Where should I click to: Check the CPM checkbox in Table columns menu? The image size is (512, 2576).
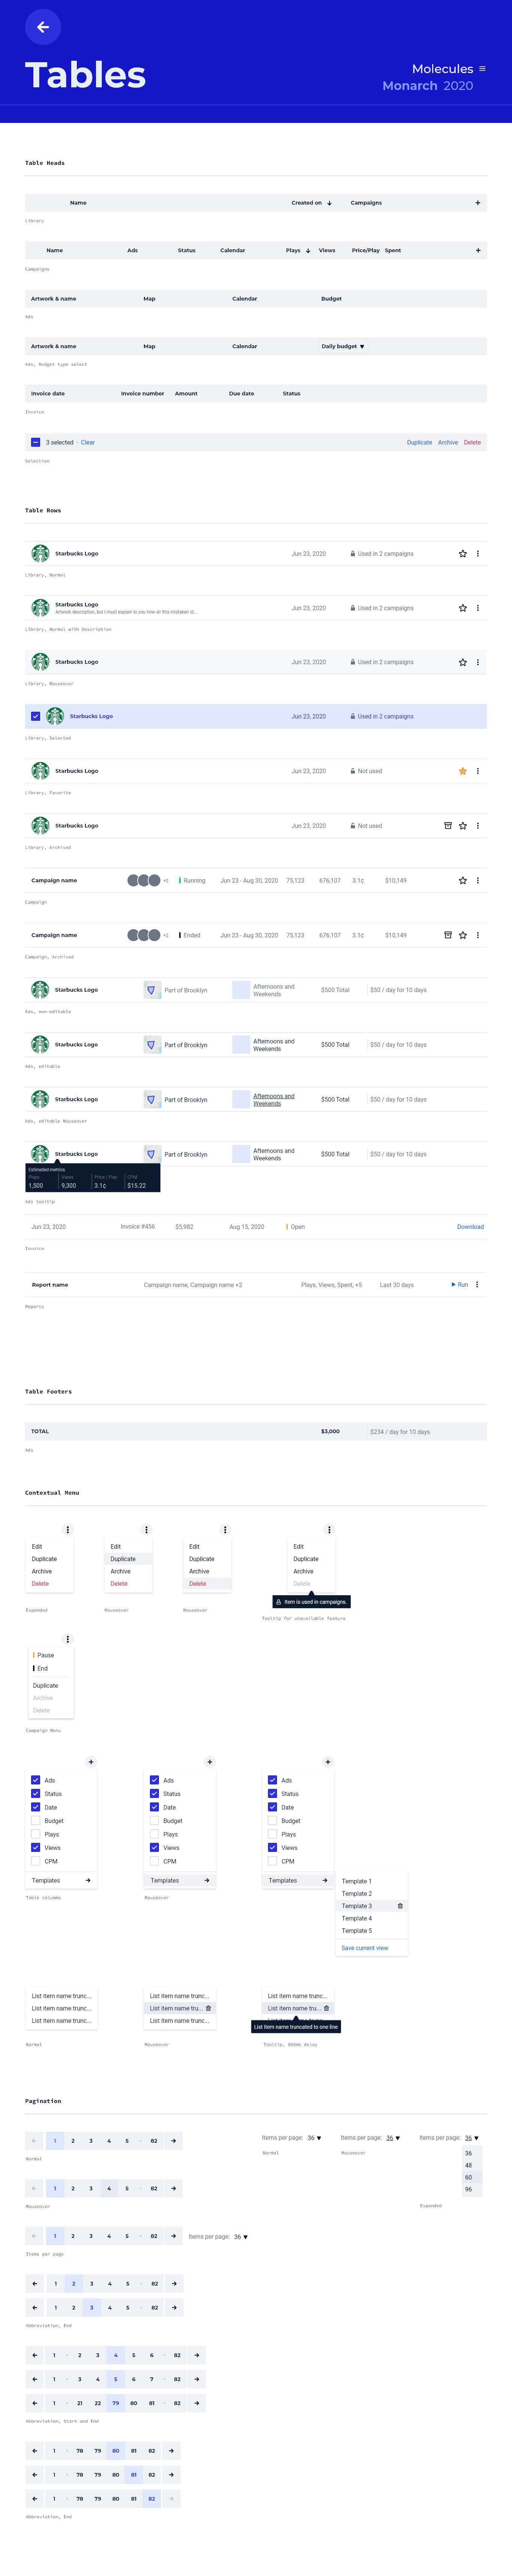click(x=36, y=1861)
